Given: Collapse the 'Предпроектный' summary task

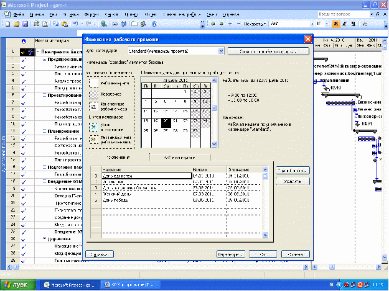Looking at the screenshot, I should pos(44,60).
